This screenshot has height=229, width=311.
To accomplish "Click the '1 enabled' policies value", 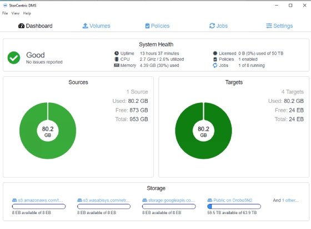I will click(248, 59).
